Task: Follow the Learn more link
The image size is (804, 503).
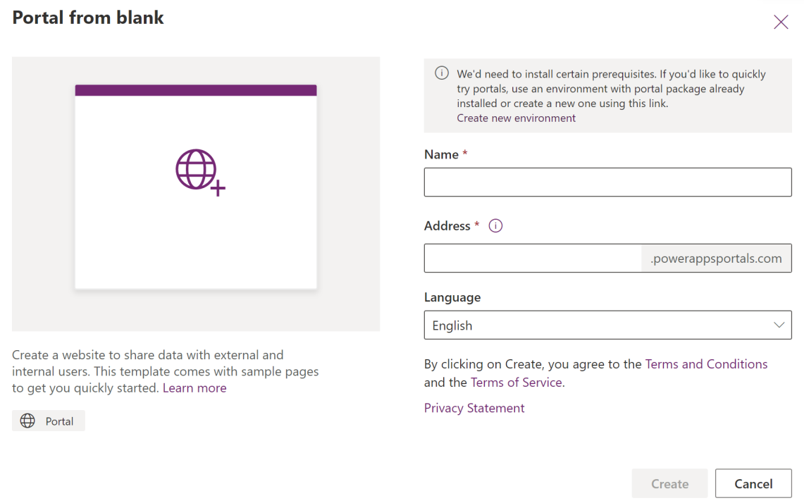Action: pyautogui.click(x=194, y=388)
